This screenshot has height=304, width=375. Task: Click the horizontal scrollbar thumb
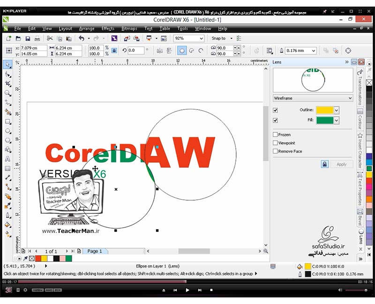pyautogui.click(x=194, y=251)
